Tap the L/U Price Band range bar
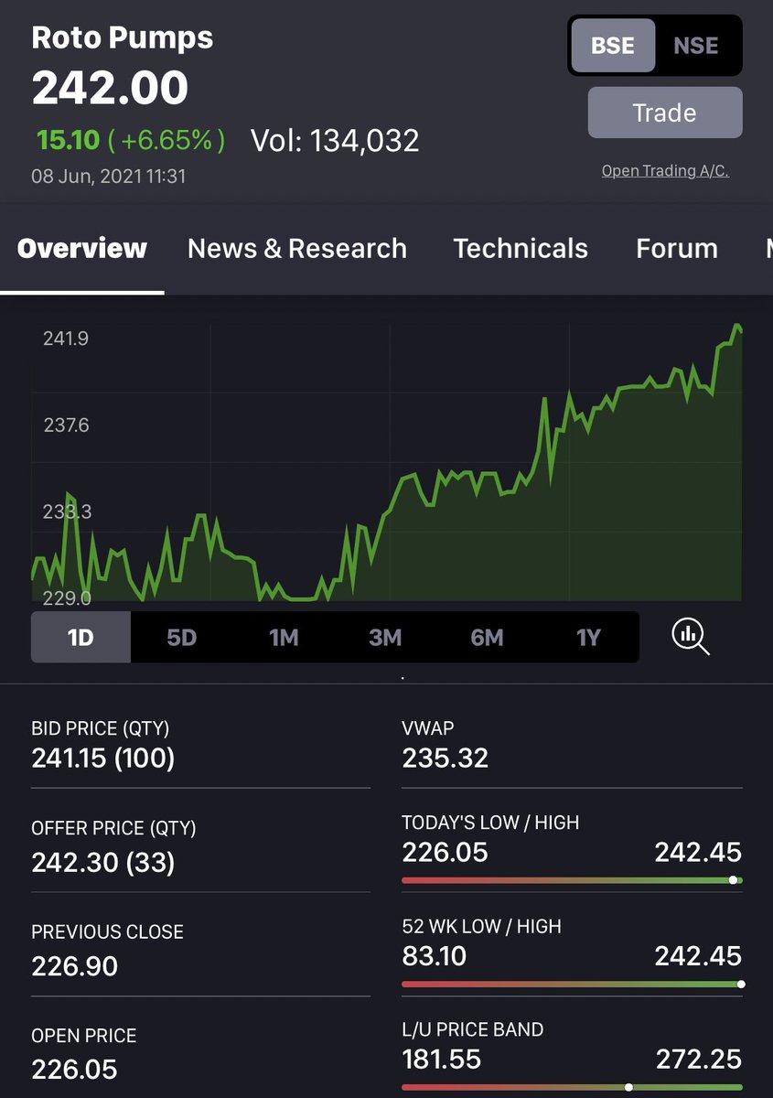The width and height of the screenshot is (773, 1098). [x=572, y=1088]
